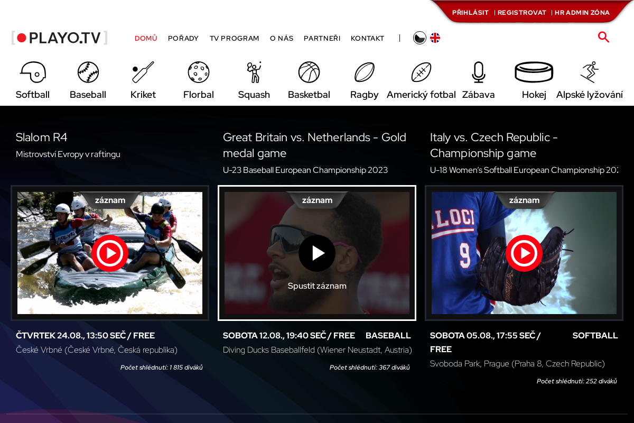
Task: Open the Basketbal category icon
Action: coord(309,72)
